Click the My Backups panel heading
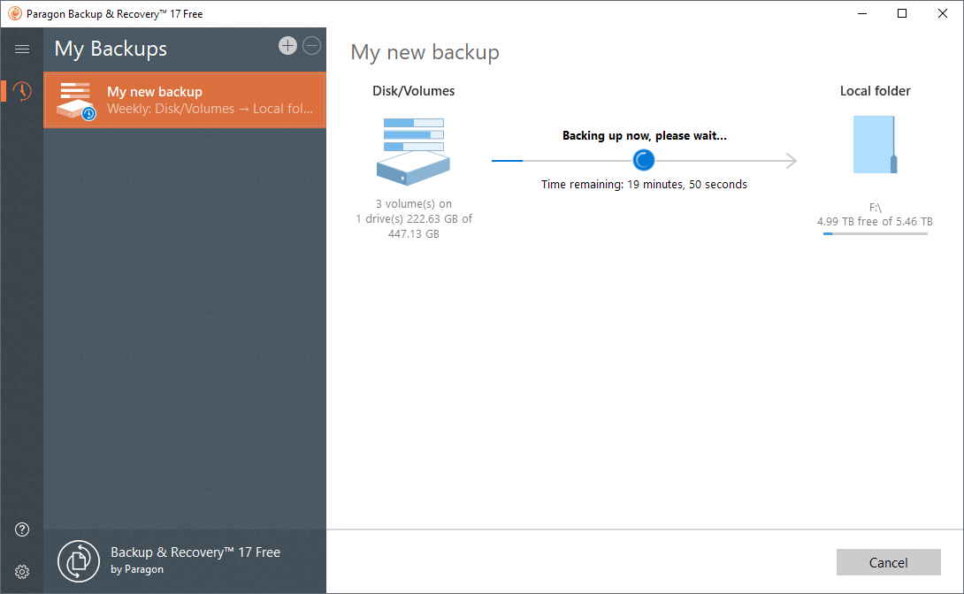Viewport: 964px width, 594px height. [110, 49]
